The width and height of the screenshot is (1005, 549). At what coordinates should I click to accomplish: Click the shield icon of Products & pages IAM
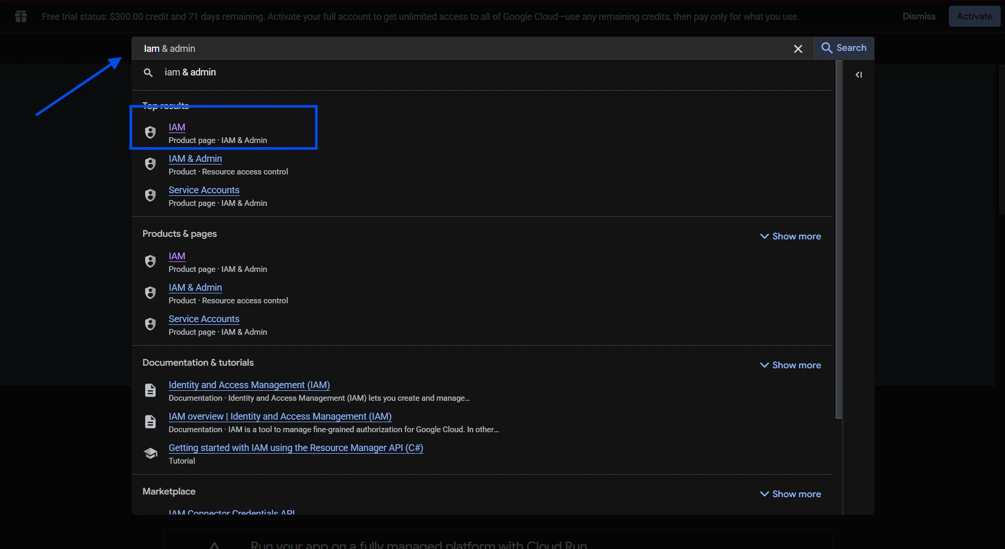150,261
